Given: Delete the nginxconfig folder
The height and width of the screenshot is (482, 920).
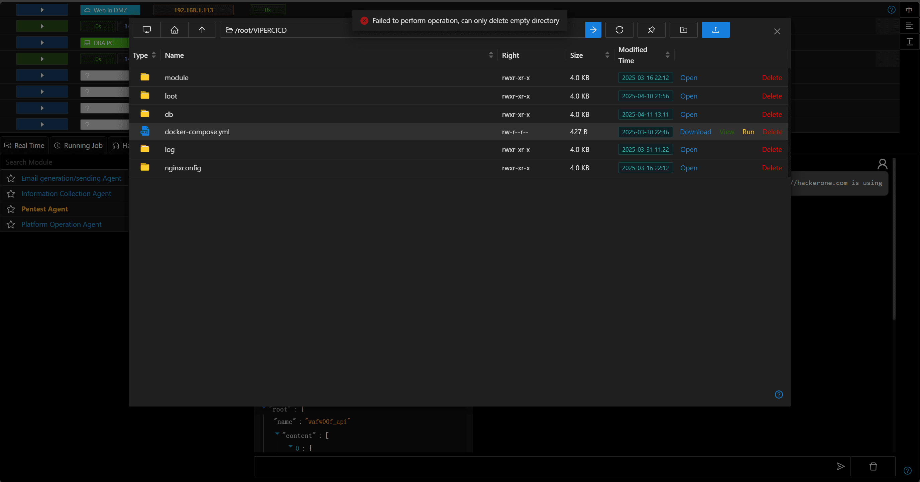Looking at the screenshot, I should pyautogui.click(x=772, y=168).
